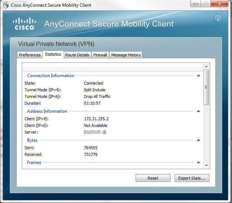Collapse the Frames section
This screenshot has height=203, width=232.
tap(199, 163)
